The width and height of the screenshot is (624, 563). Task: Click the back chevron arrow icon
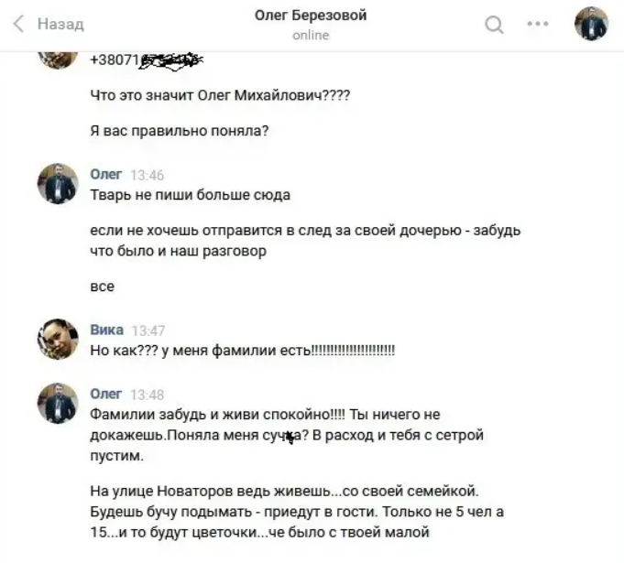coord(18,24)
